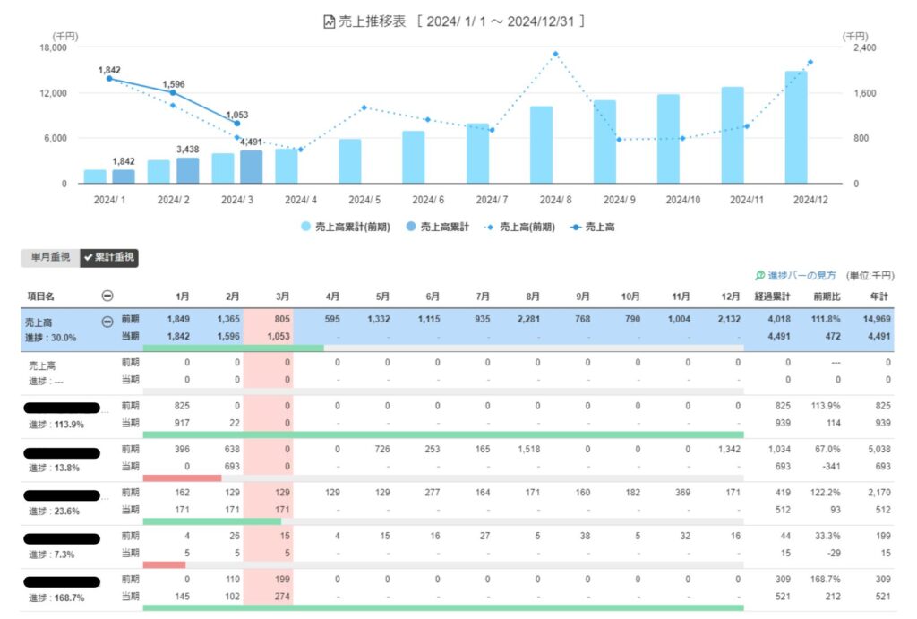Click the chart icon beside 売上推移表 title

(329, 21)
